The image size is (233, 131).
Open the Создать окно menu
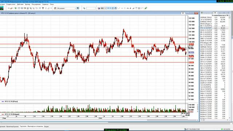(x=11, y=4)
